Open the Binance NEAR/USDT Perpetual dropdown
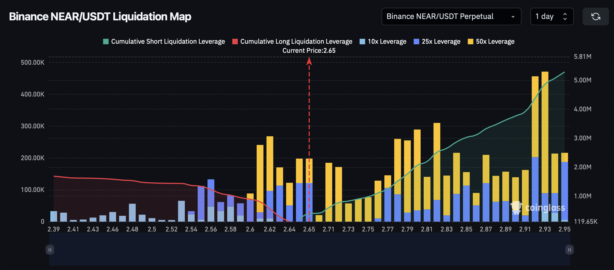Screen dimensions: 614x270 click(x=451, y=17)
